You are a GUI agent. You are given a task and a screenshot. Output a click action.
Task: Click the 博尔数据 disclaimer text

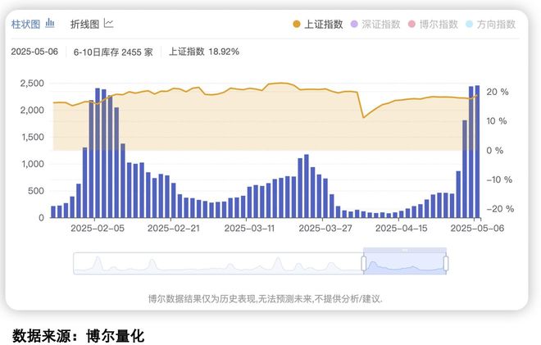(x=266, y=298)
